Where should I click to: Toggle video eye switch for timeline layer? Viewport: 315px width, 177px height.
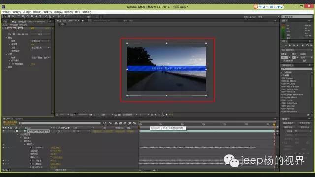pos(3,131)
